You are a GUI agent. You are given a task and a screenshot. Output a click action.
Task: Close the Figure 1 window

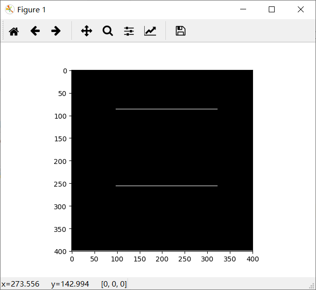pos(301,9)
